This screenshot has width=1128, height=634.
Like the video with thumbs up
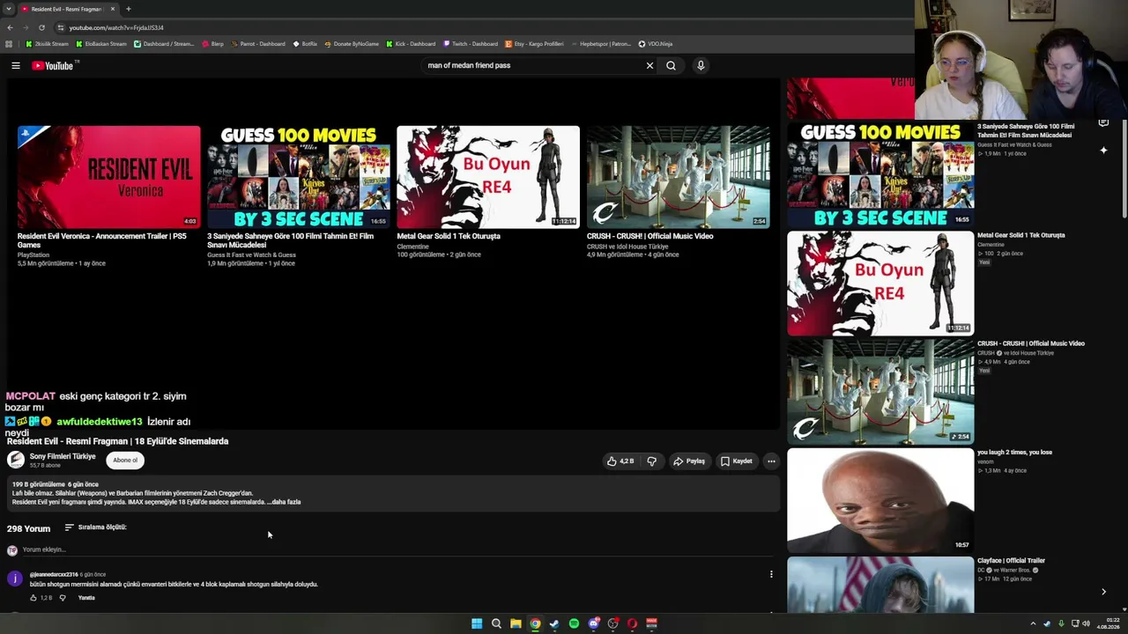pyautogui.click(x=620, y=461)
